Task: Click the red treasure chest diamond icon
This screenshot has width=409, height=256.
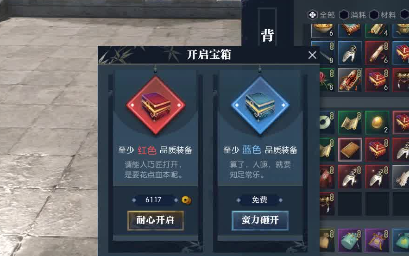Action: [156, 106]
